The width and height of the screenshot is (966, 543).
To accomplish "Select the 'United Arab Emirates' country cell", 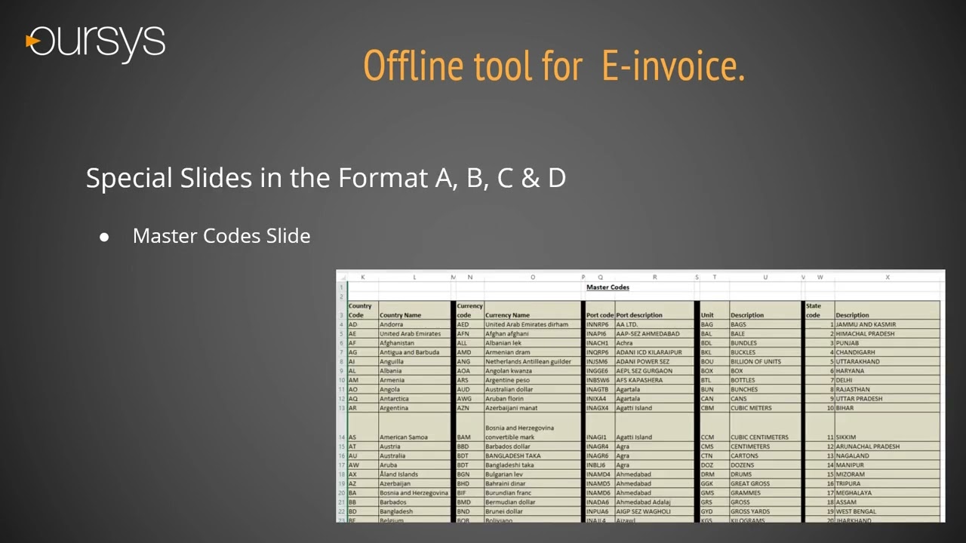I will point(414,333).
